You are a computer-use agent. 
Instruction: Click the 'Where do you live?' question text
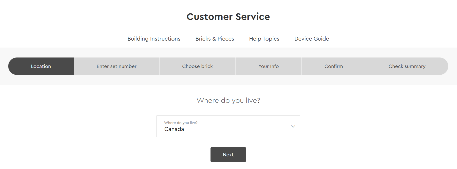[228, 100]
